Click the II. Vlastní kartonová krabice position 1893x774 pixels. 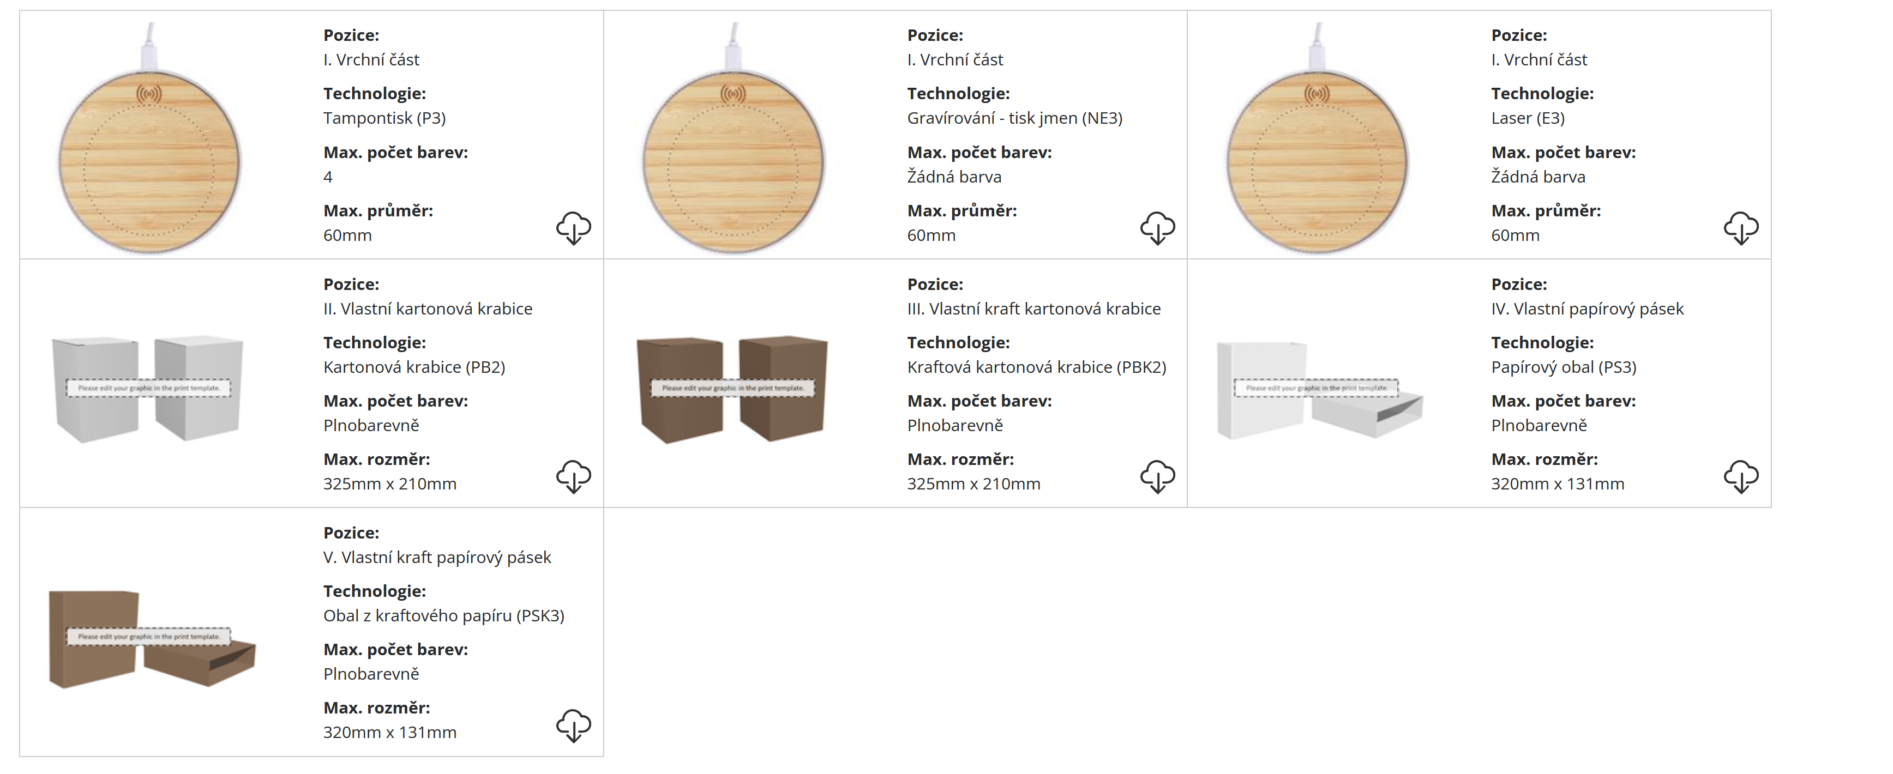coord(428,309)
